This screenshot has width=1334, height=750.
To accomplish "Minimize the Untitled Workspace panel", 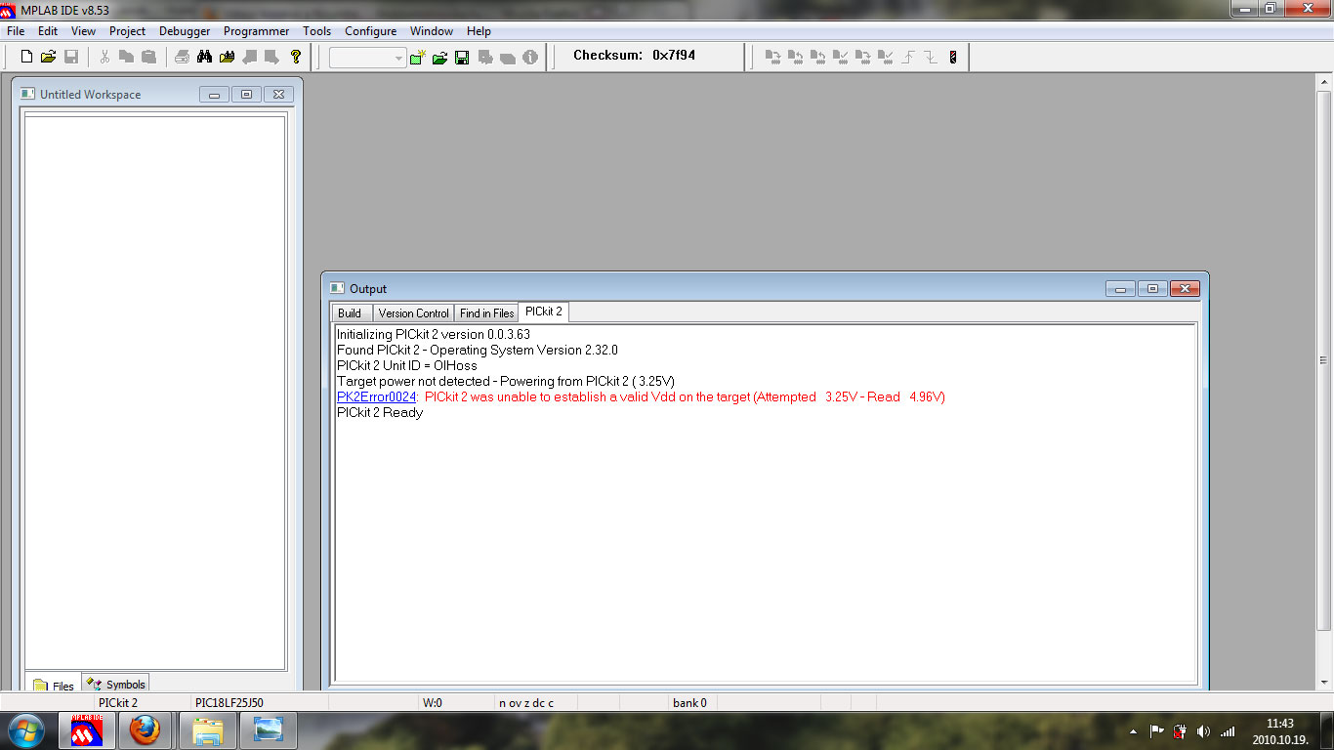I will click(214, 95).
